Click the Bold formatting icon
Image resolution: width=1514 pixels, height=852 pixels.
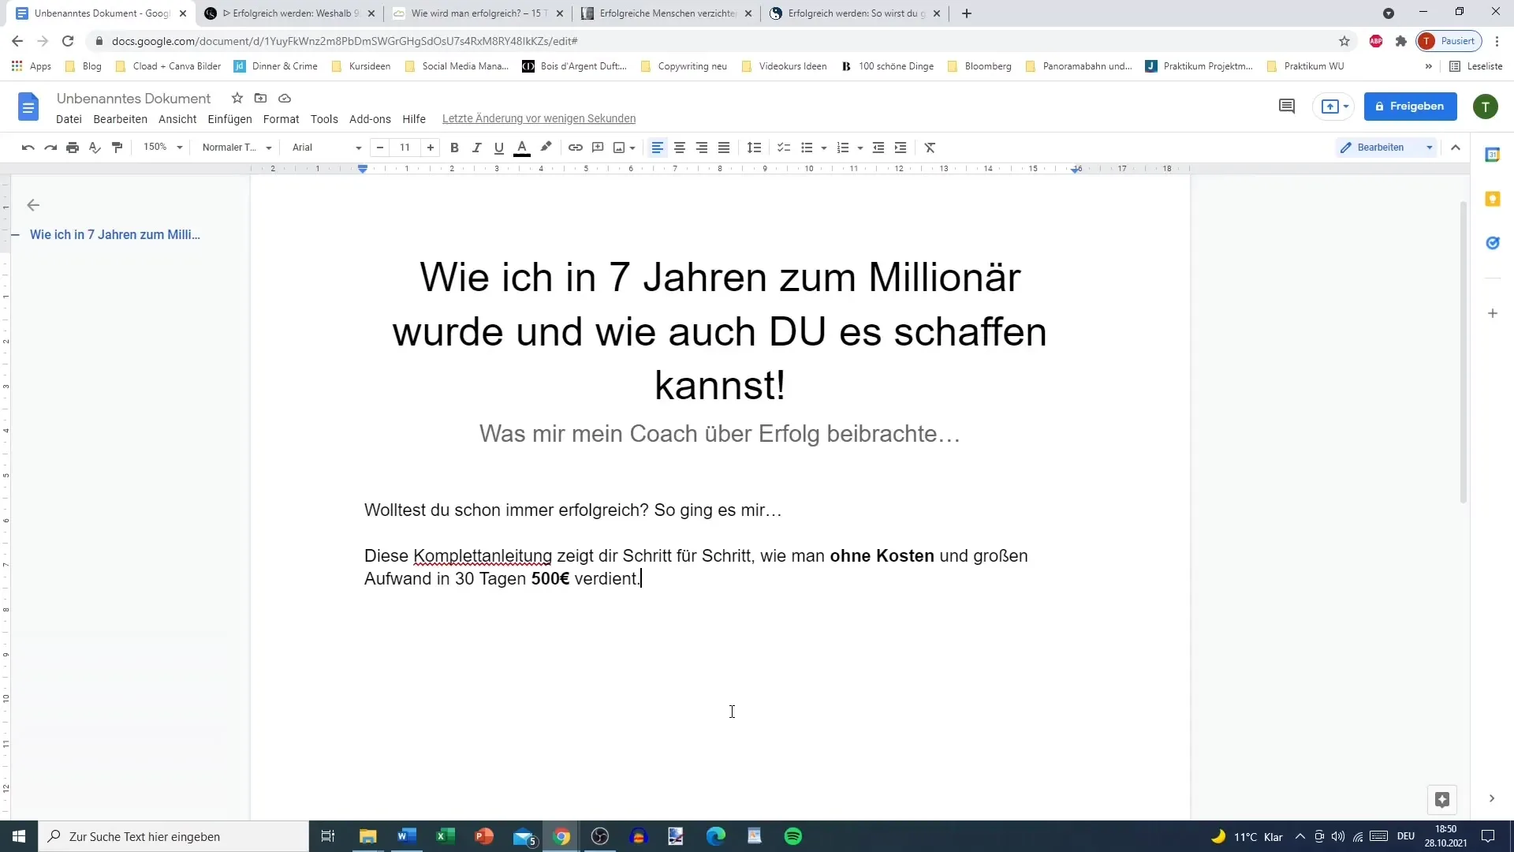(x=454, y=148)
